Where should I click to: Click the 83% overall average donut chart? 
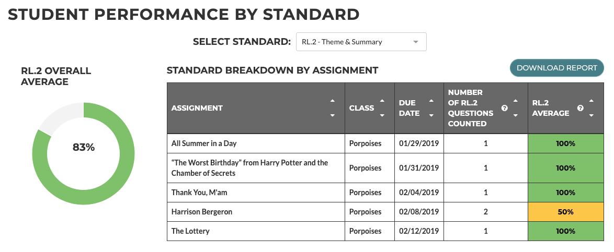84,148
